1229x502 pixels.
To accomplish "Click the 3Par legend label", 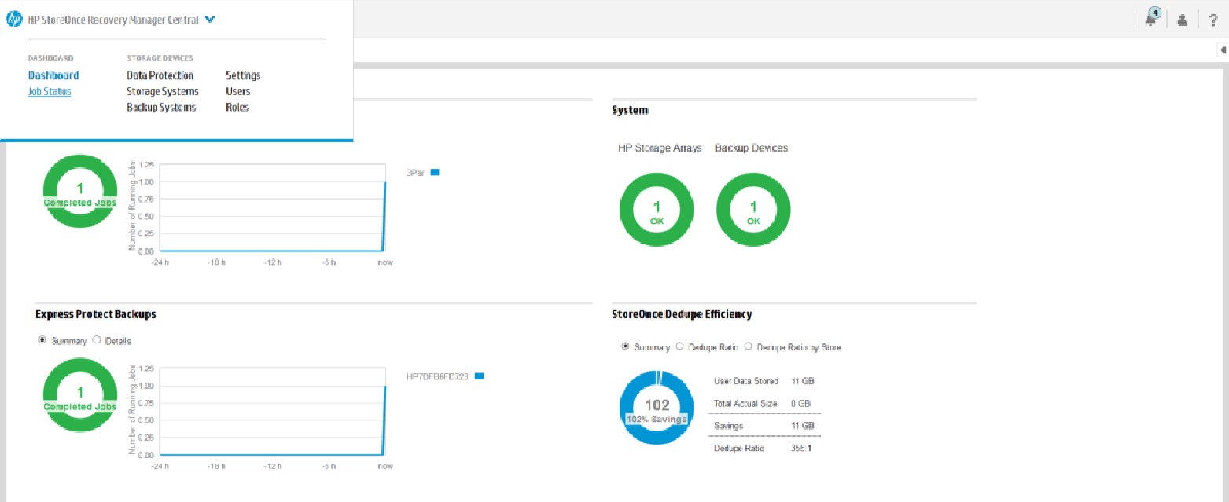I will pyautogui.click(x=415, y=172).
